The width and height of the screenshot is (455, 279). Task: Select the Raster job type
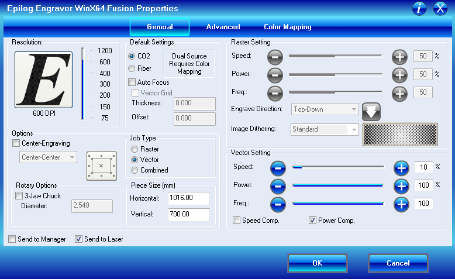pos(134,149)
